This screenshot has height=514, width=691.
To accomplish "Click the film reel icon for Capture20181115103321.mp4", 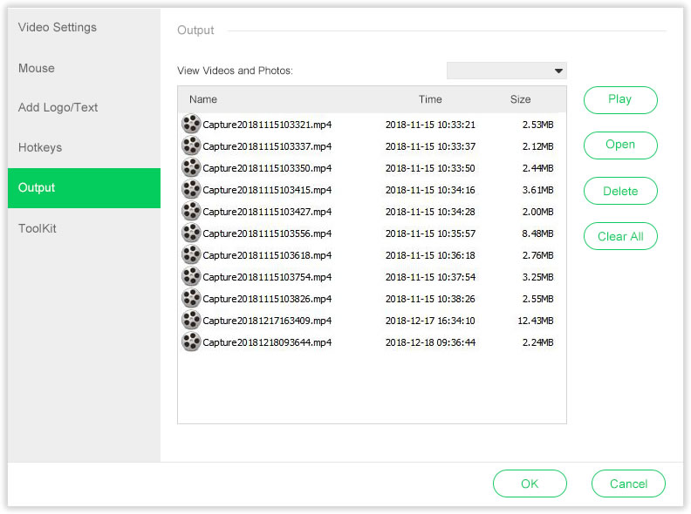I will pyautogui.click(x=191, y=124).
